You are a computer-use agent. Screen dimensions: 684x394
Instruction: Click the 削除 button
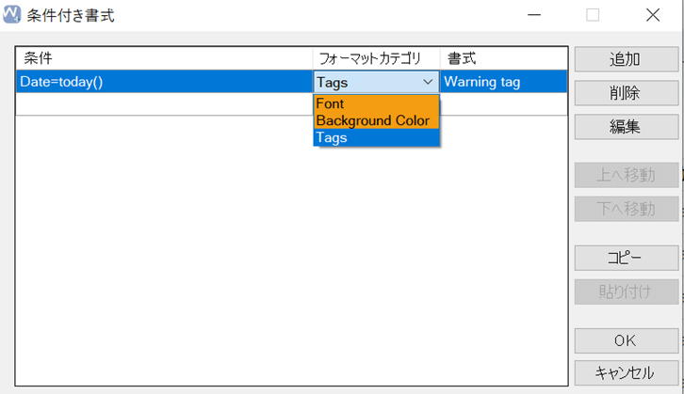[x=626, y=93]
